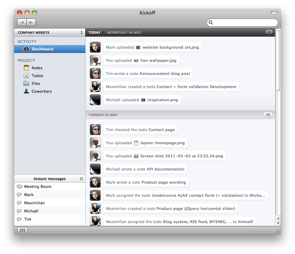Click the scrollbar down arrow
This screenshot has width=295, height=254.
coord(278,223)
